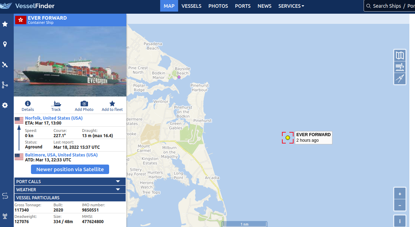Expand the WEATHER section
Screen dimensions: 415x227
tap(70, 189)
